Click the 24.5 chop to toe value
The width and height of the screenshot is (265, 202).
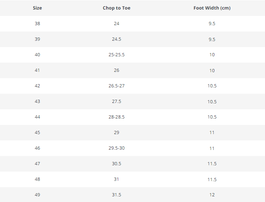[x=116, y=39]
